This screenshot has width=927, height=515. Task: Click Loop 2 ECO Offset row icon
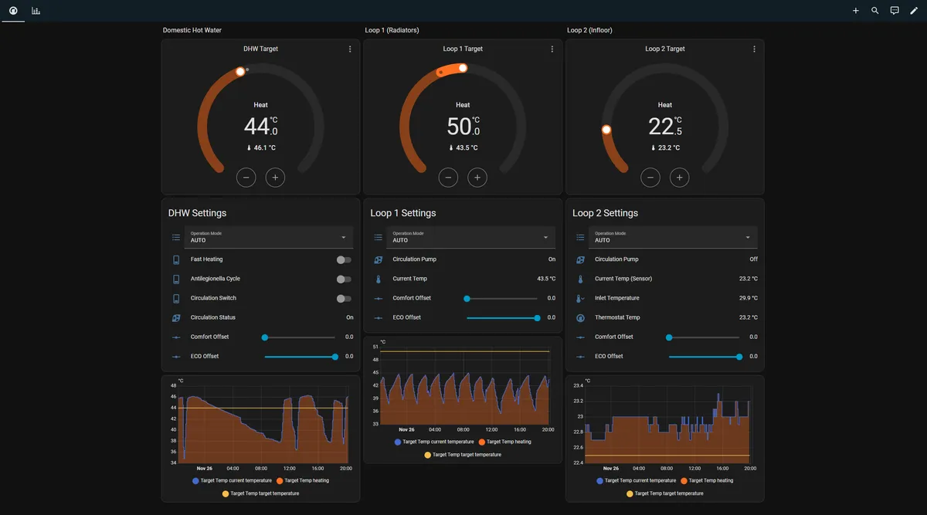tap(581, 356)
